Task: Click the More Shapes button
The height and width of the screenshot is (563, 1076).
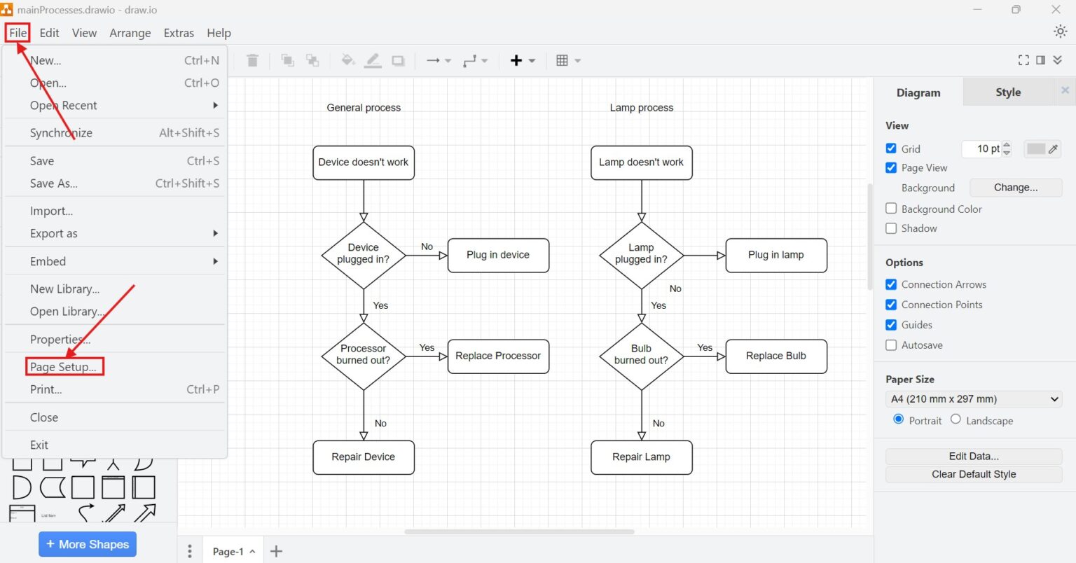Action: 87,544
